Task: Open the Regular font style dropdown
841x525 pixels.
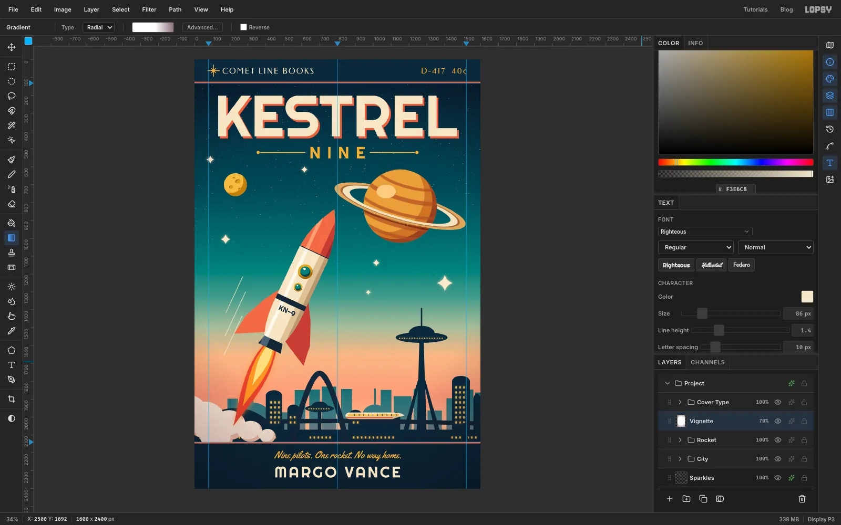Action: (x=696, y=247)
